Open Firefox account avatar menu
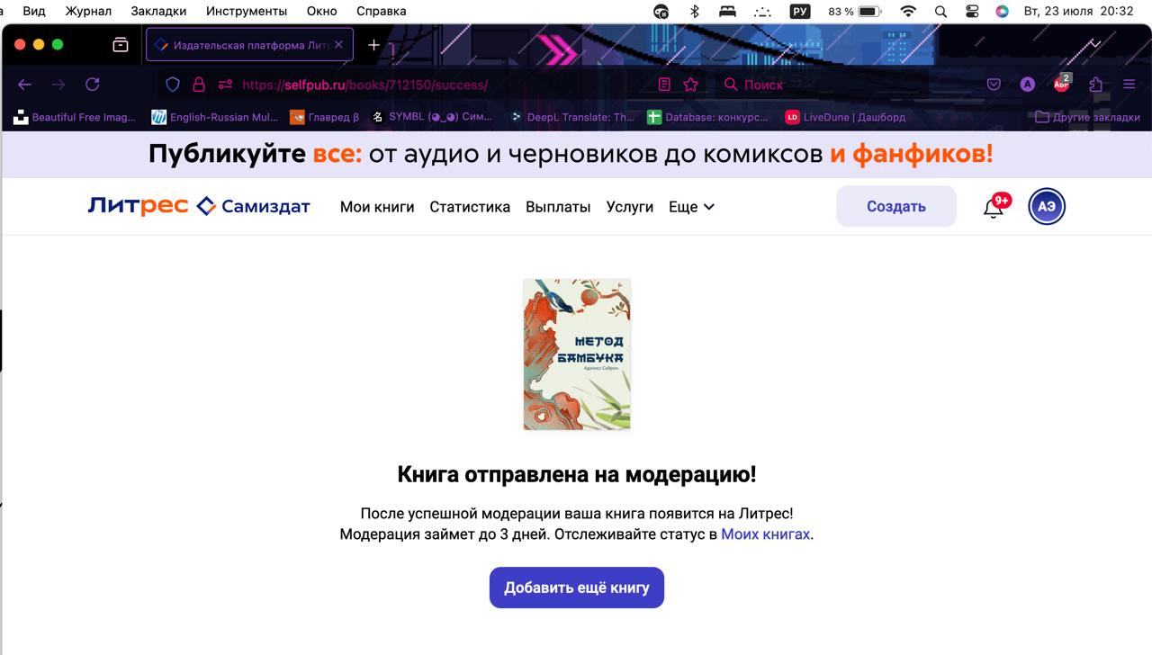This screenshot has height=655, width=1152. [1027, 85]
